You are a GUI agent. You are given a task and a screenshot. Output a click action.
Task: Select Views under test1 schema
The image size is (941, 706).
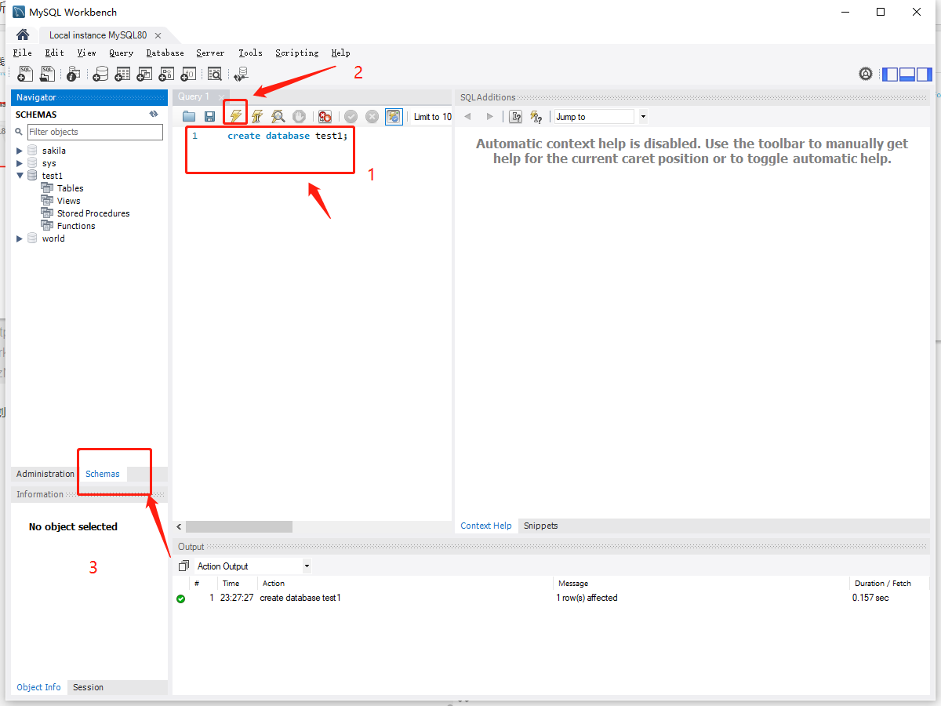pos(68,201)
